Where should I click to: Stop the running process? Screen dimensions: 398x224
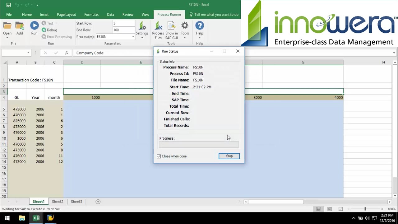229,156
